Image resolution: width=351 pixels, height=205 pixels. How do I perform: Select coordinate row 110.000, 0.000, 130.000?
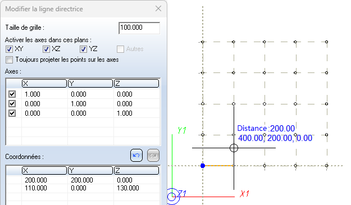(83, 188)
